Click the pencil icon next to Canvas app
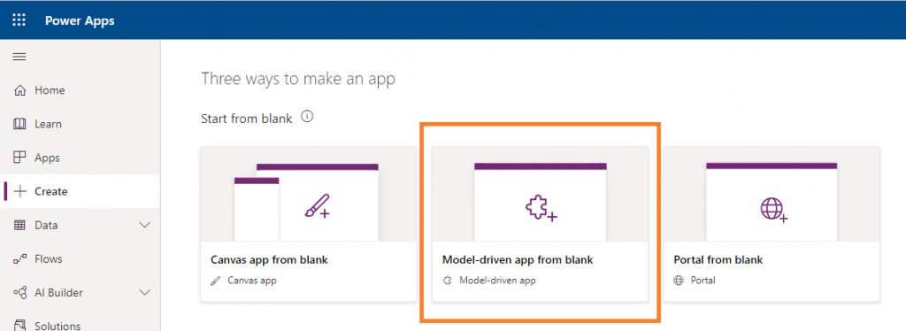The height and width of the screenshot is (331, 906). (x=216, y=281)
